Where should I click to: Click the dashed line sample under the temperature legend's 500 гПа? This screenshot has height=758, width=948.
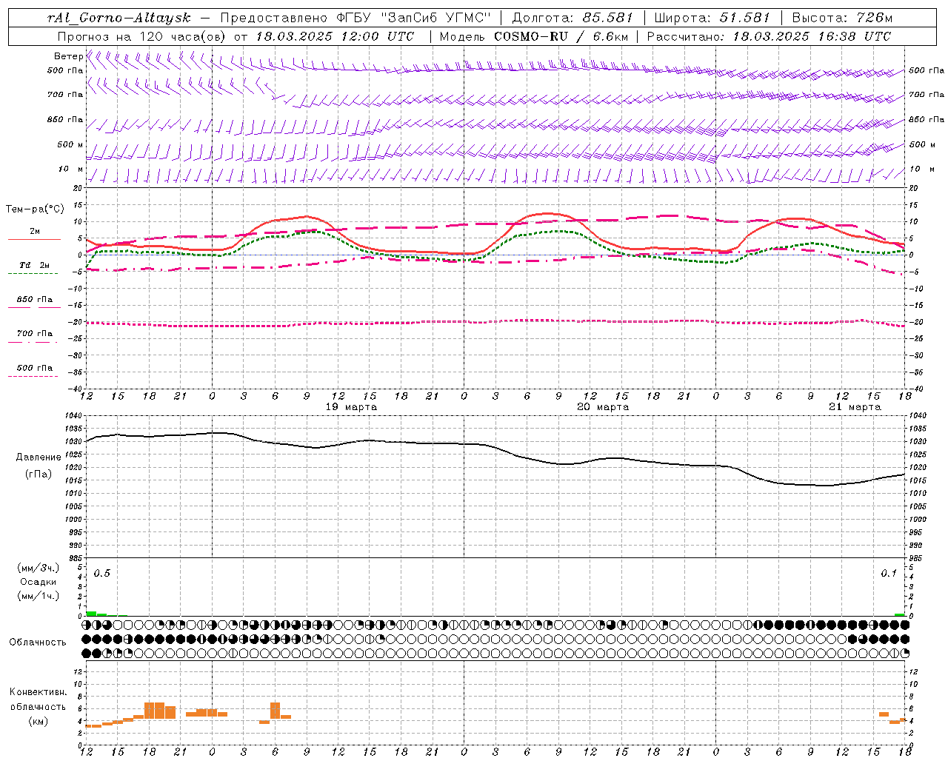click(x=33, y=377)
